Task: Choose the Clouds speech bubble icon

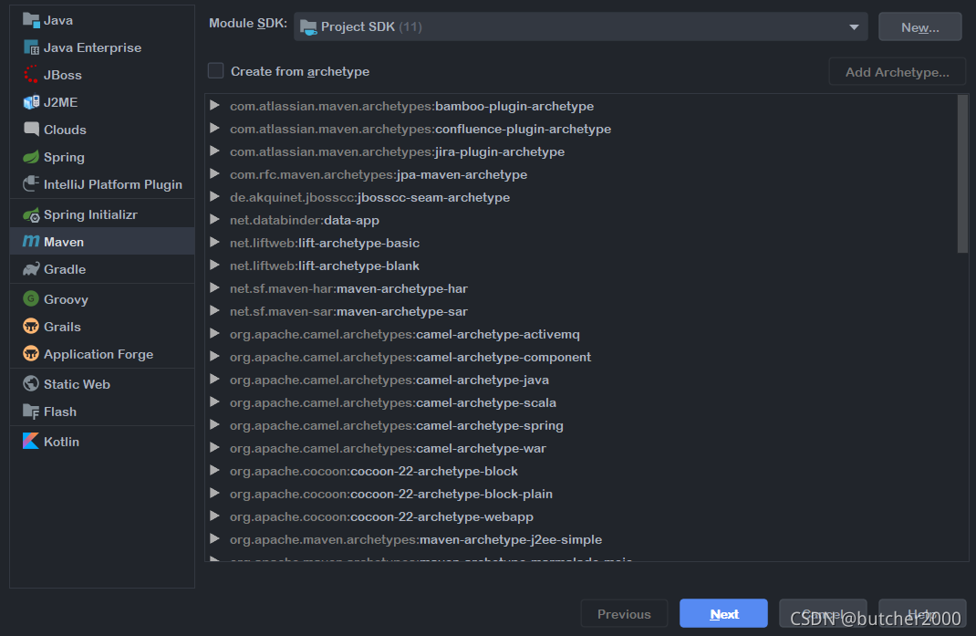Action: (x=31, y=129)
